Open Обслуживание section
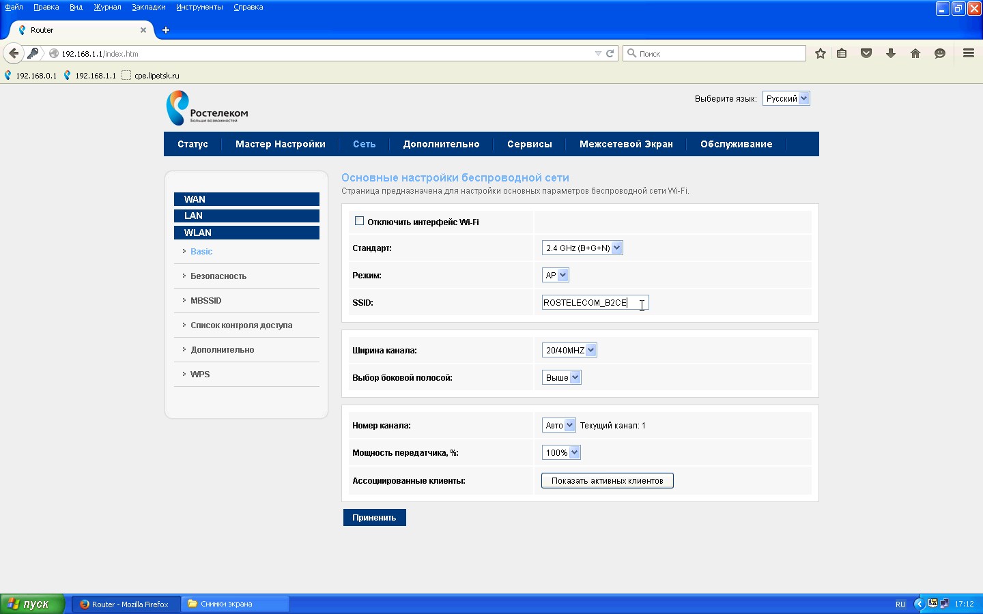 737,144
